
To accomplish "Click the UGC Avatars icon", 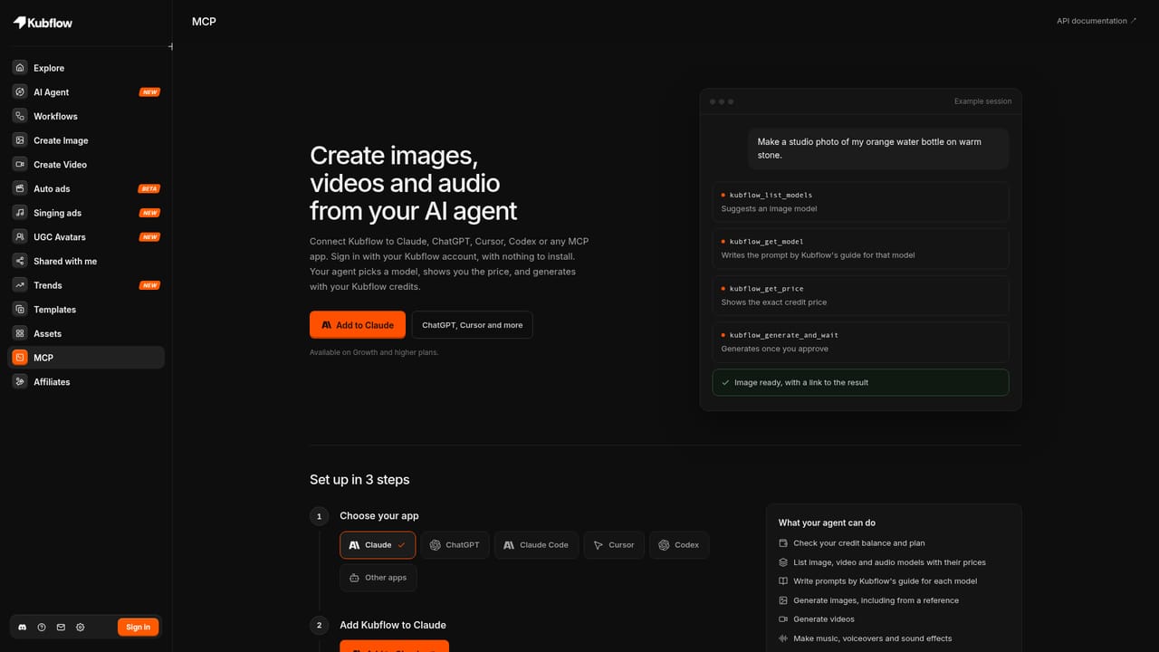I will coord(20,236).
